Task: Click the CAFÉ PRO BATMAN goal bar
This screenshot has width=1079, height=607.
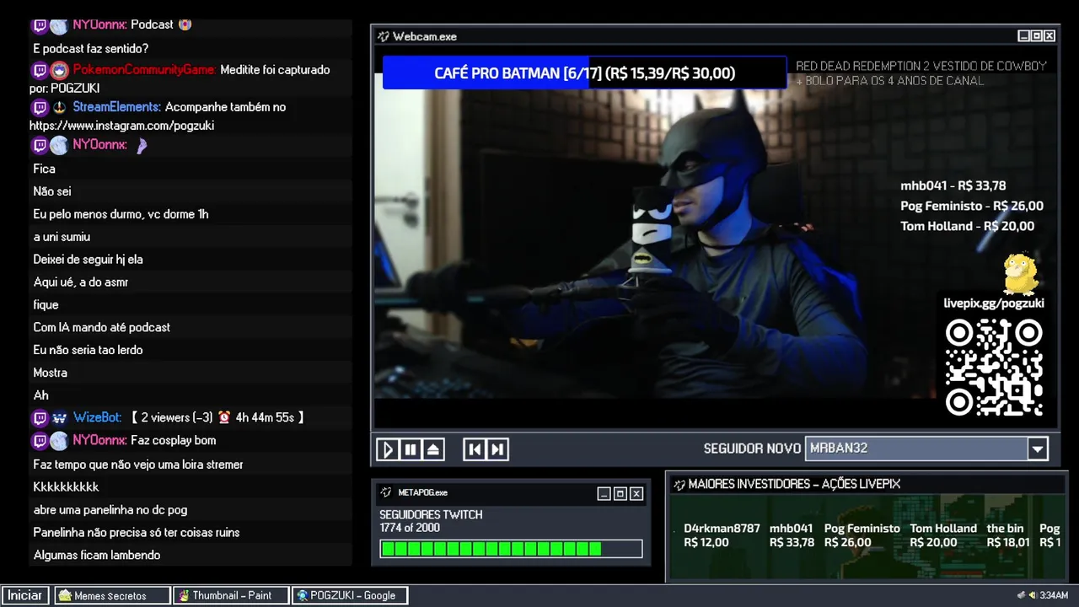Action: click(x=584, y=73)
